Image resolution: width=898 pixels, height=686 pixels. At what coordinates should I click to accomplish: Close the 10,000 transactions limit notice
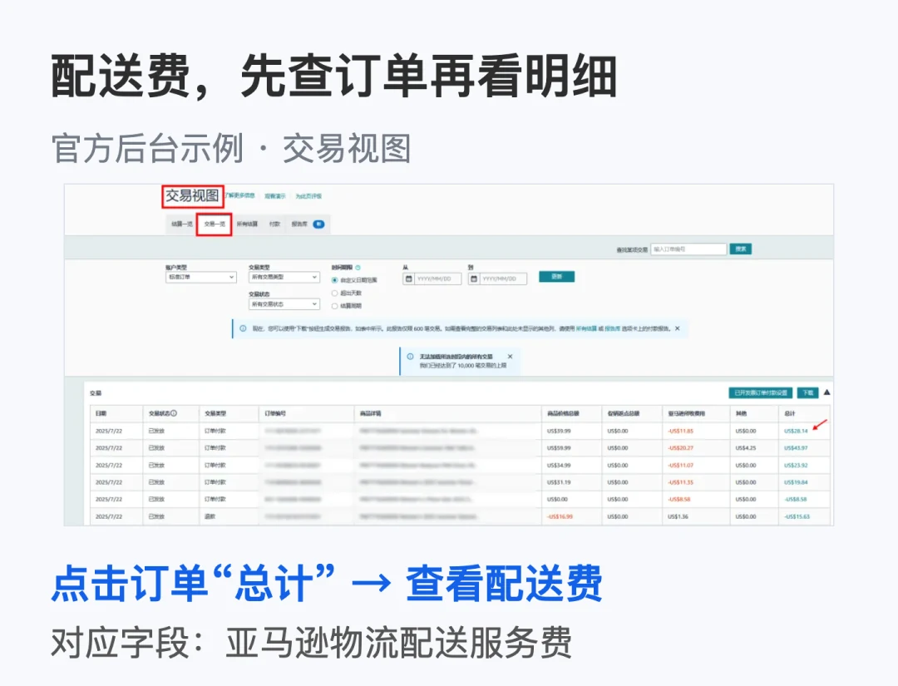tap(510, 356)
